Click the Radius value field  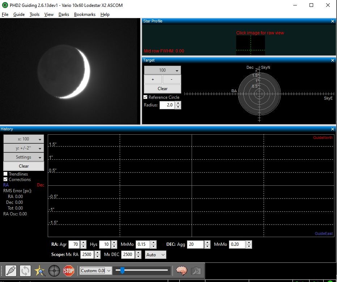(x=167, y=105)
